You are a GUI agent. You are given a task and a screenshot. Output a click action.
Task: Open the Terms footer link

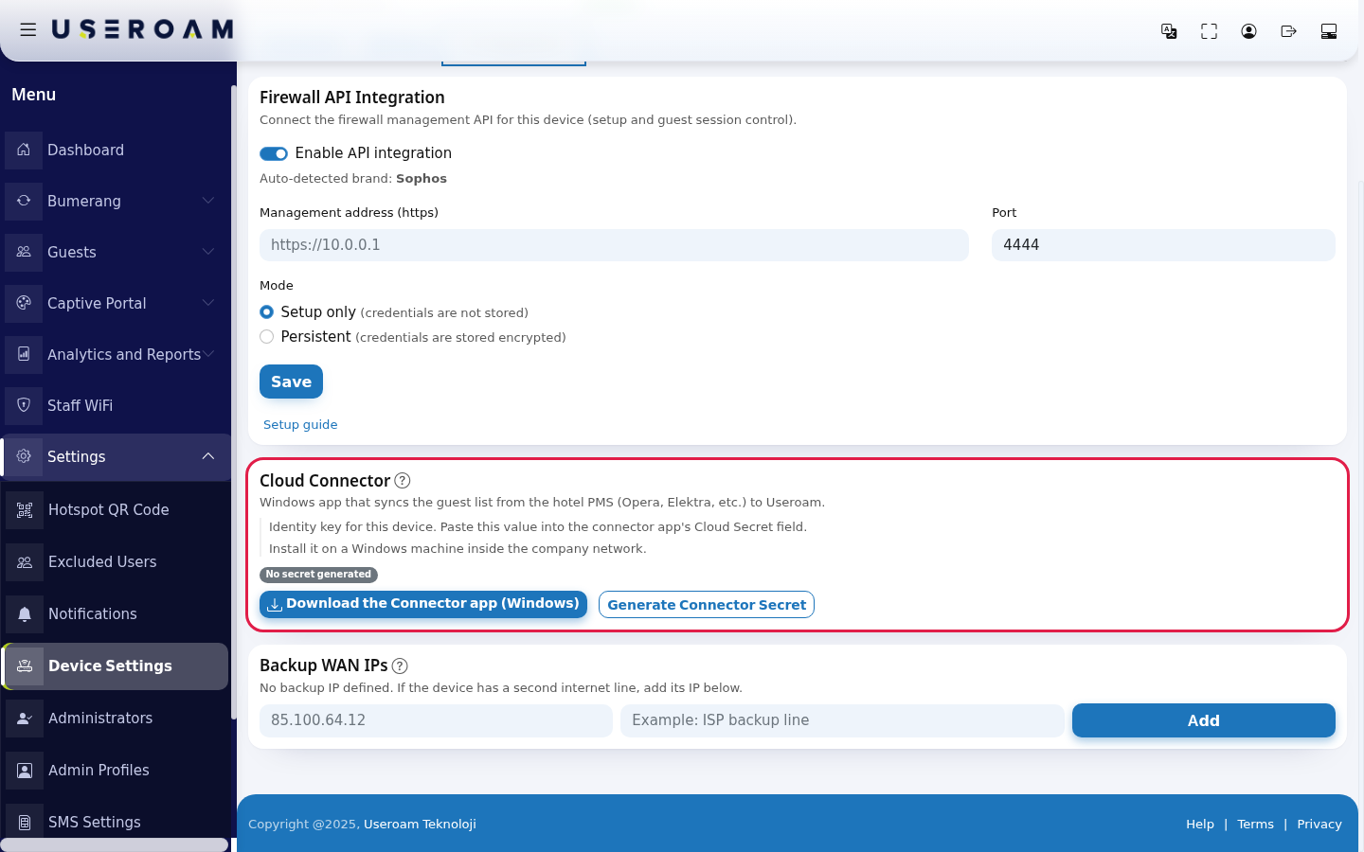tap(1255, 824)
